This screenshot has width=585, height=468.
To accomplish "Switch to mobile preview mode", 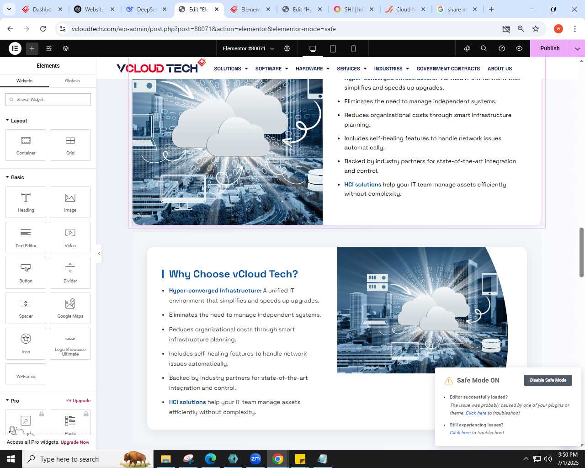I will 353,48.
